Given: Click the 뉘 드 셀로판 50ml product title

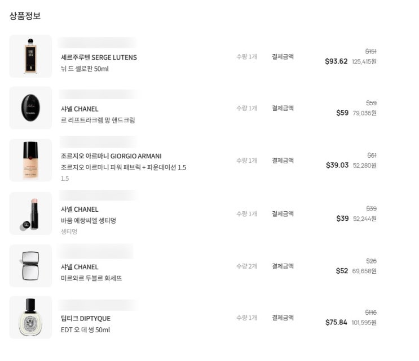Looking at the screenshot, I should [x=85, y=69].
